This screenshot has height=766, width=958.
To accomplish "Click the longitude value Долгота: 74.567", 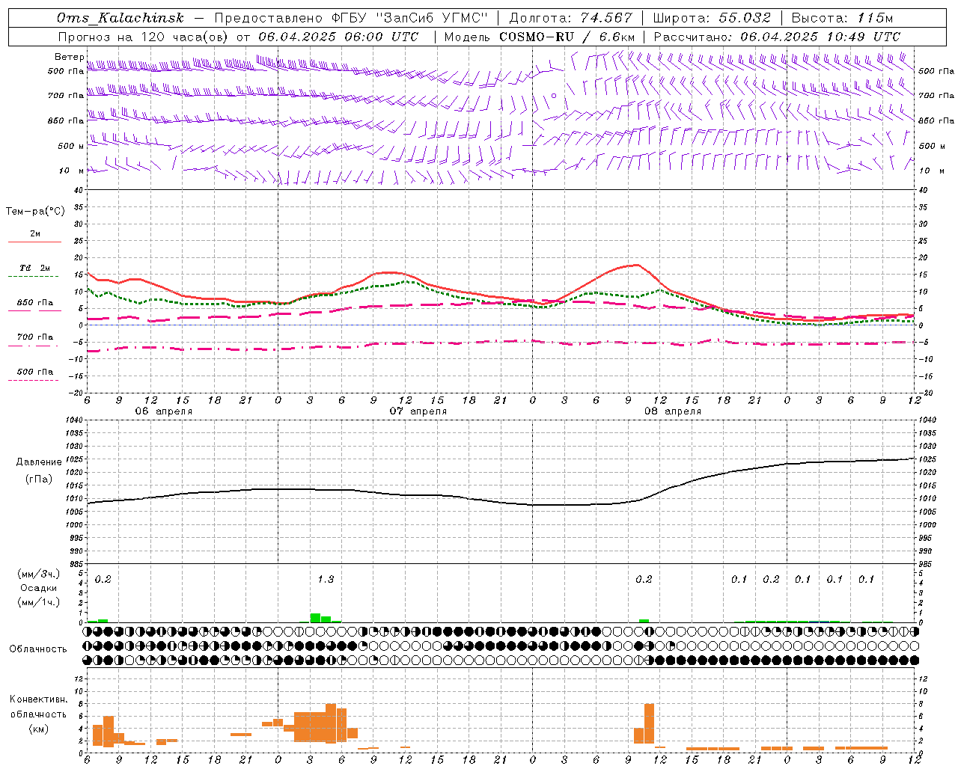I will pos(571,18).
